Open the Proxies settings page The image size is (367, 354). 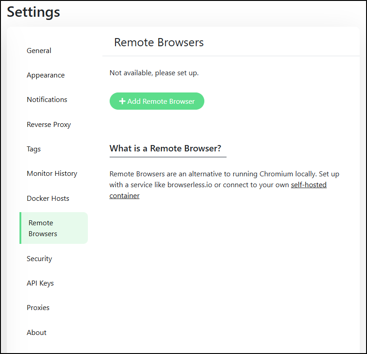pyautogui.click(x=38, y=308)
